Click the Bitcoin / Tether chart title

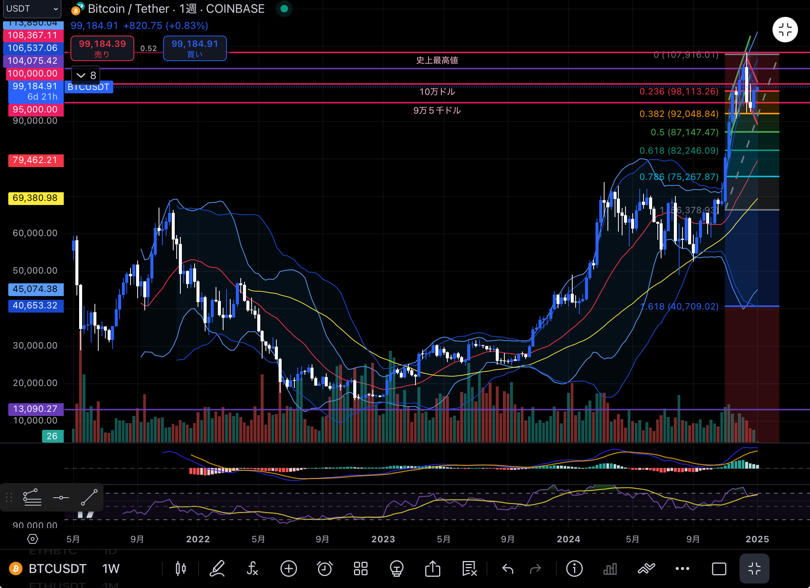(176, 9)
